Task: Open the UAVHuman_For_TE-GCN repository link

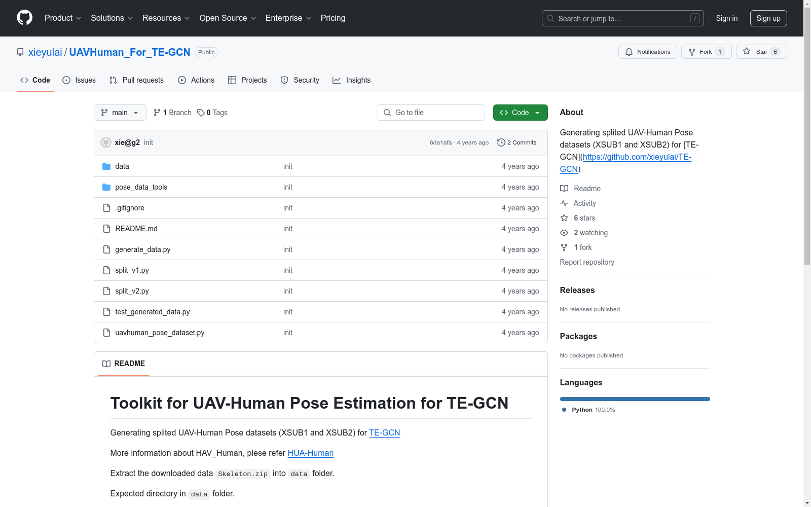Action: click(x=130, y=52)
